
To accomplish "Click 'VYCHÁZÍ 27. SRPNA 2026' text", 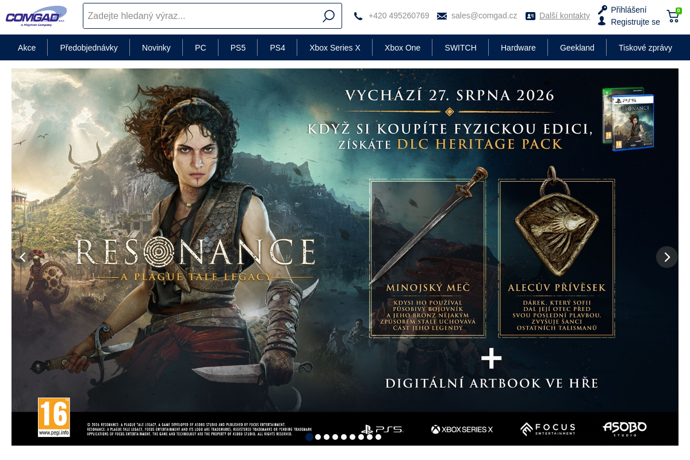I will click(450, 95).
